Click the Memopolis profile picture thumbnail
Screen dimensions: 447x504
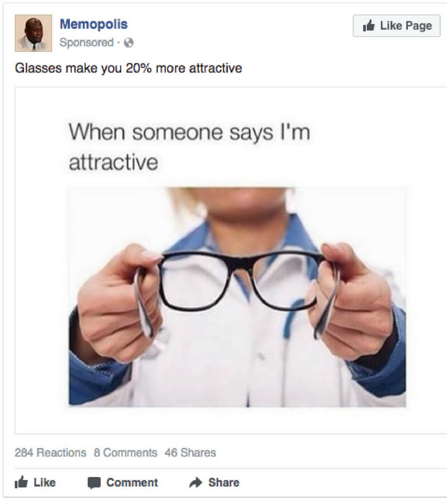[x=33, y=33]
